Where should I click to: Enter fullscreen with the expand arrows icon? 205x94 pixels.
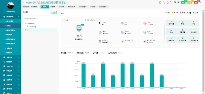point(171,2)
